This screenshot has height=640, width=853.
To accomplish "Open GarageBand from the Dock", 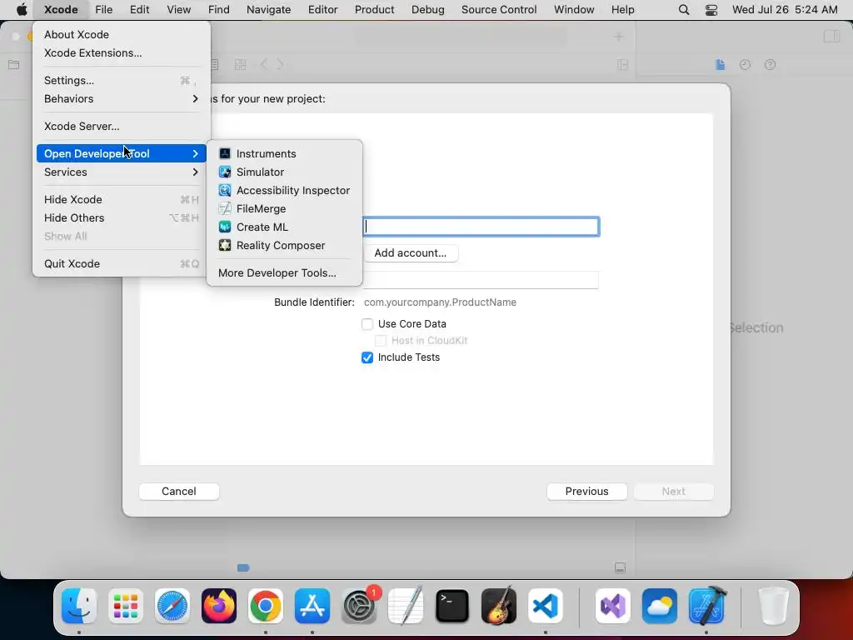I will coord(499,606).
